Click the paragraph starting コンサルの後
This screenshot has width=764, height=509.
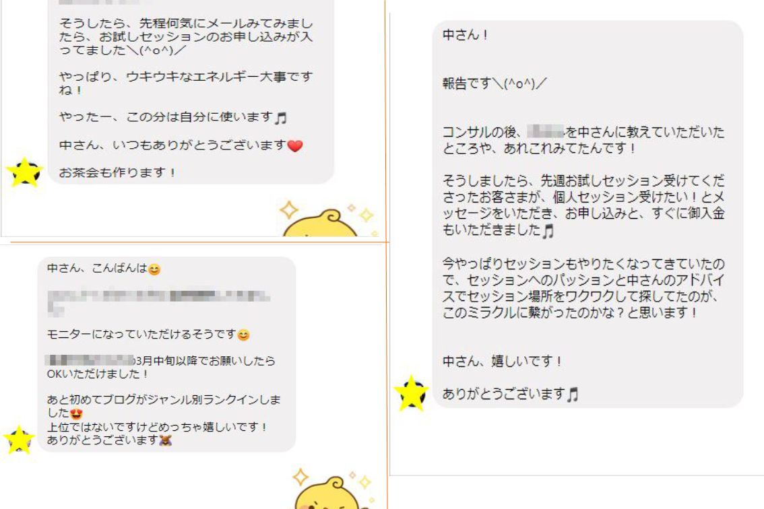coord(583,140)
